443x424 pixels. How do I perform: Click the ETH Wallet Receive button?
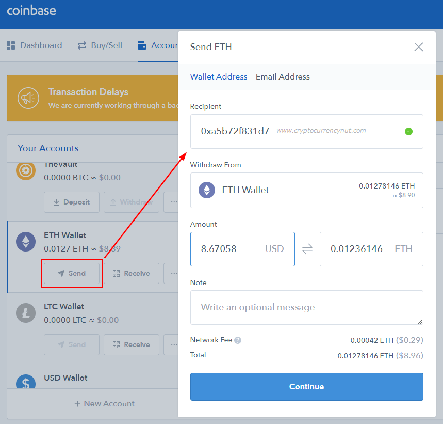(132, 273)
